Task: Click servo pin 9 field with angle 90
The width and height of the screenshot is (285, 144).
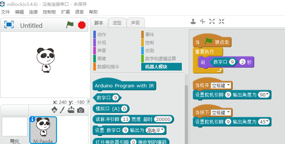Action: (228, 95)
